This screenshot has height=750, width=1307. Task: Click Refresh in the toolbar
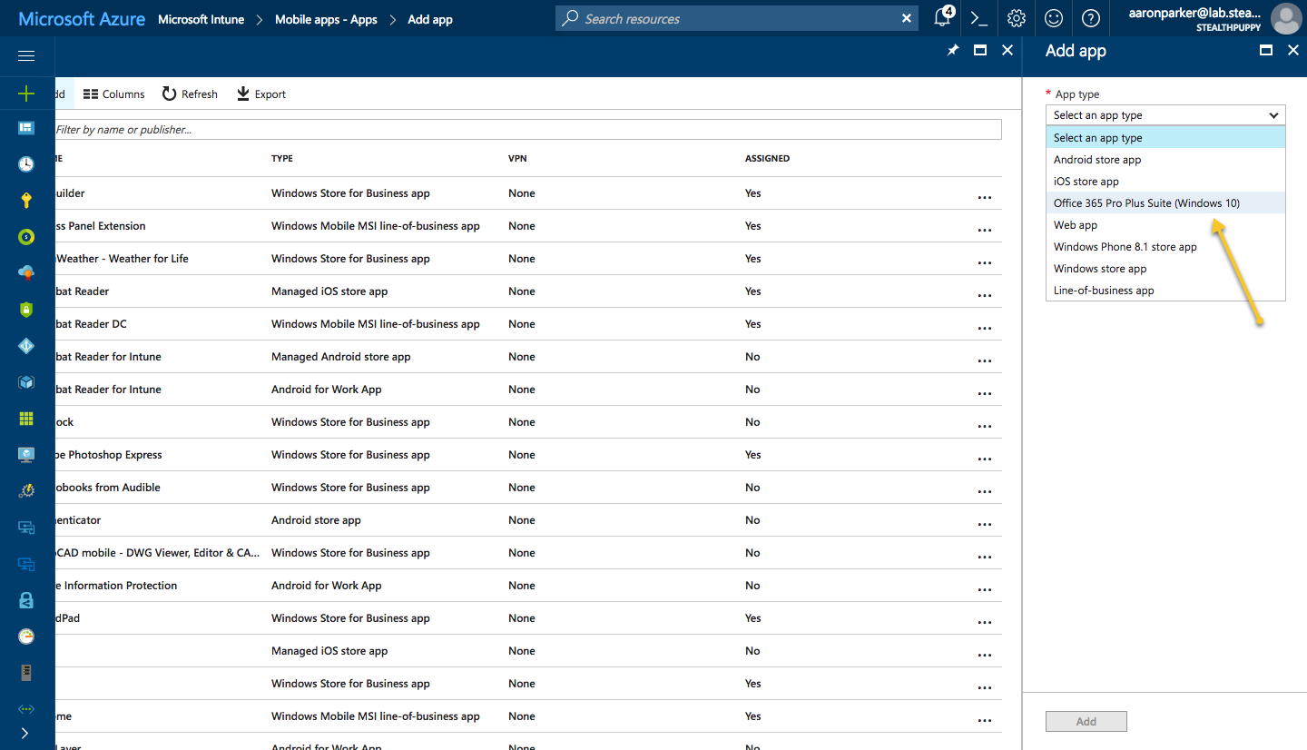[191, 94]
